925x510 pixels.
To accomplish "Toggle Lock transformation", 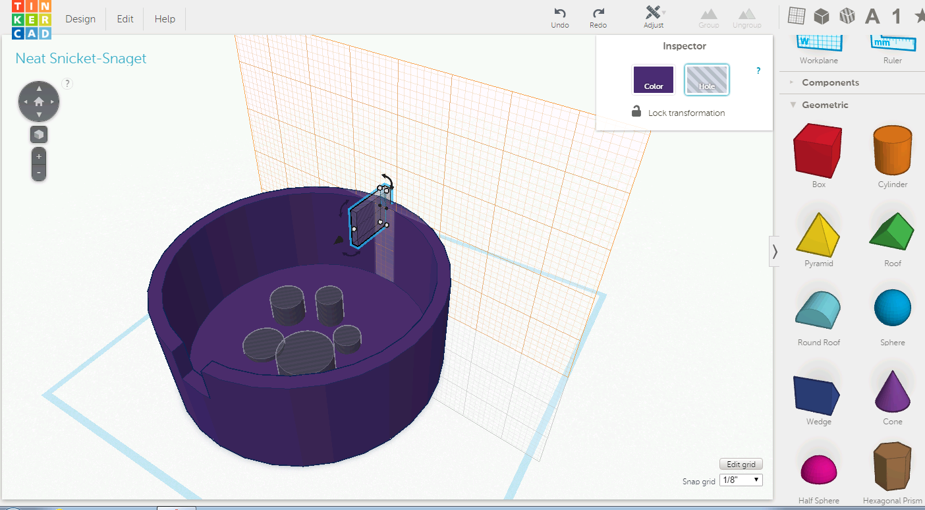I will [678, 112].
